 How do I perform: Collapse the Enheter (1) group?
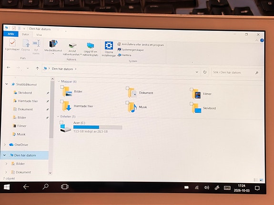[58, 117]
